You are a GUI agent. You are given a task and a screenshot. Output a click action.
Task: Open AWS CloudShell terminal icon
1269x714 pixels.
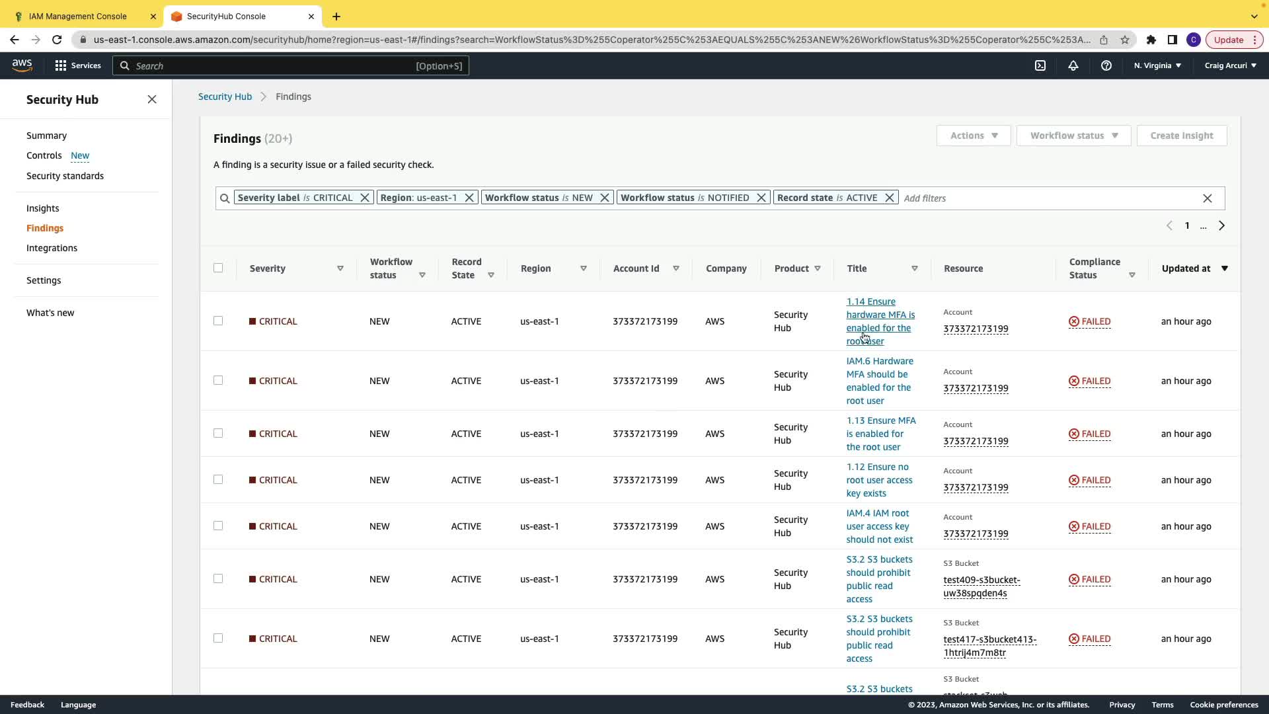click(x=1040, y=65)
